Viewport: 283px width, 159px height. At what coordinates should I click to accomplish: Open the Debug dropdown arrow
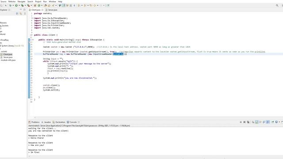click(x=13, y=5)
